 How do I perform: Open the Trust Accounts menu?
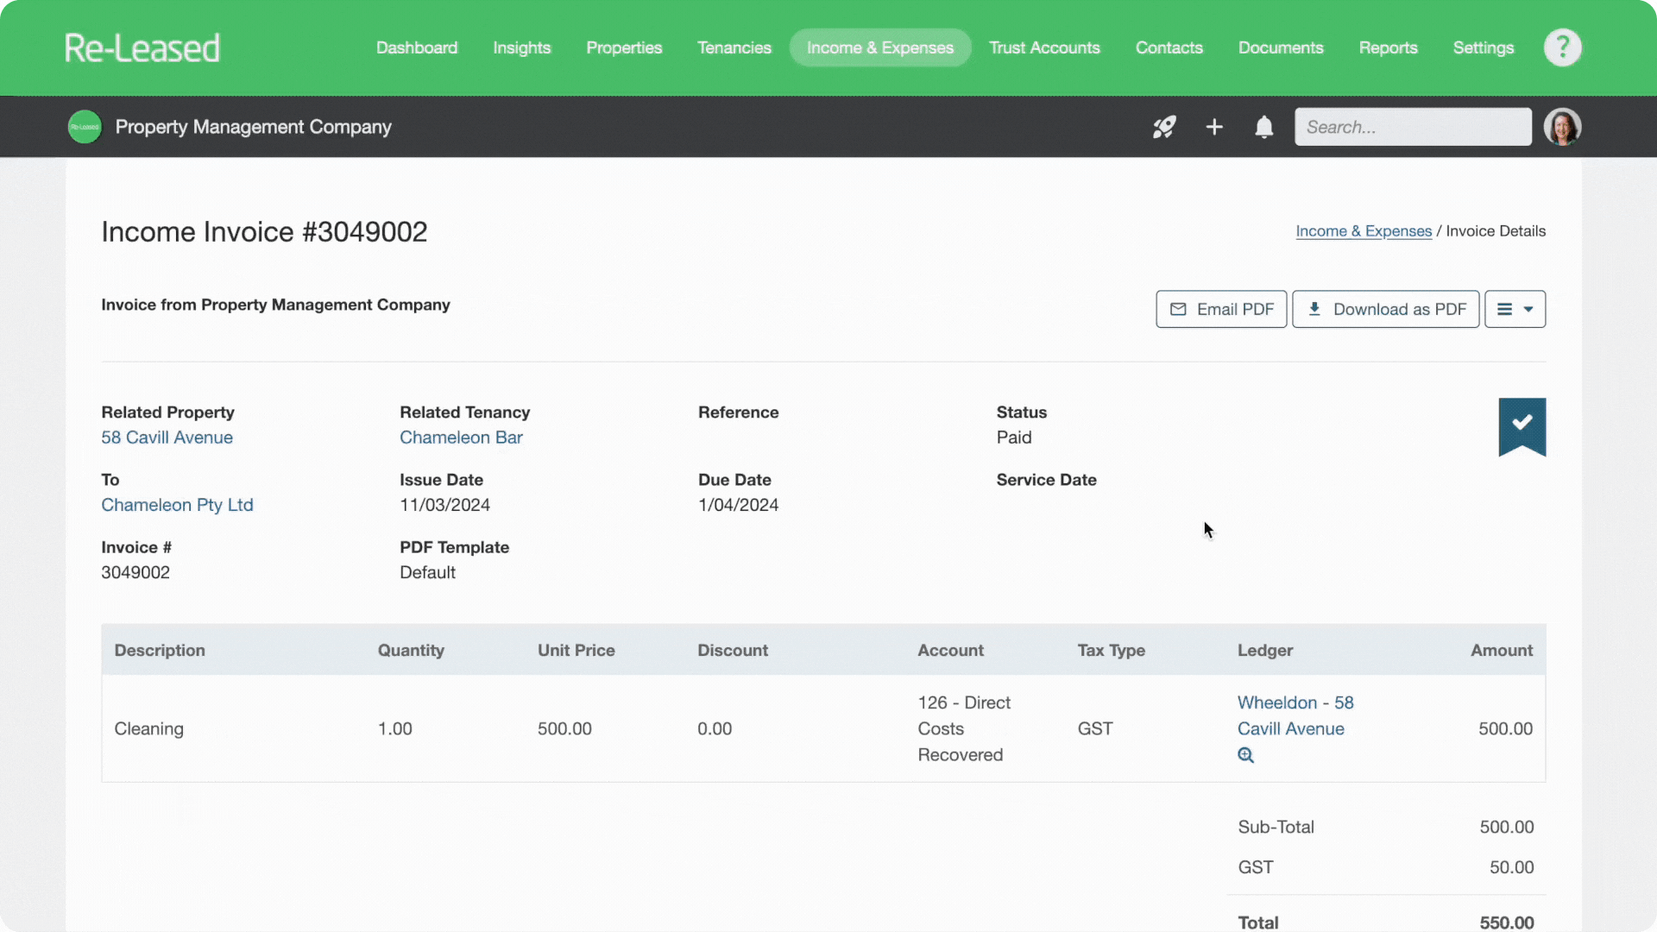click(x=1044, y=47)
